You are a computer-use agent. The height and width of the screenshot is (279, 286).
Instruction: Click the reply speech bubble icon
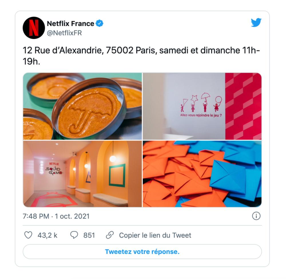tap(74, 235)
